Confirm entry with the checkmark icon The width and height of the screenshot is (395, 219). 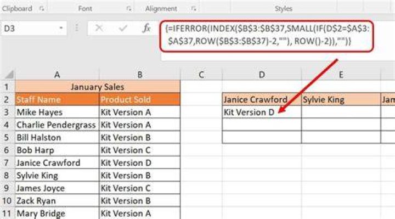[123, 28]
